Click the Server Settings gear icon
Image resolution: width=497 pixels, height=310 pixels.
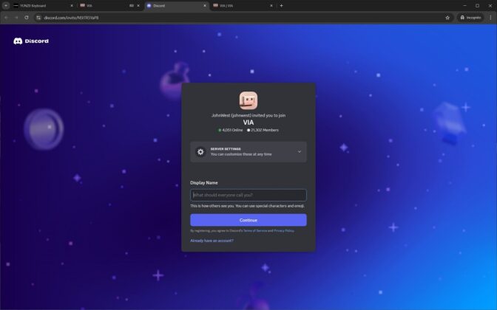(x=200, y=152)
